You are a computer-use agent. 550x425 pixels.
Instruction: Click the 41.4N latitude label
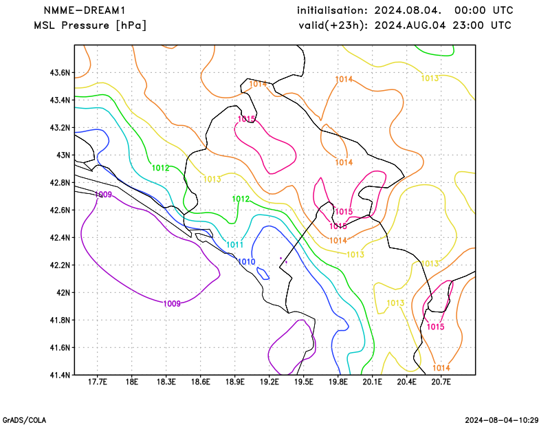click(x=60, y=375)
